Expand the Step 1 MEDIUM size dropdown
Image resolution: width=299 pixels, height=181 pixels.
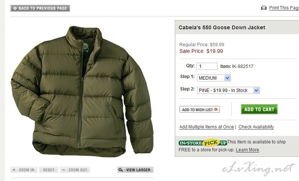(x=214, y=78)
